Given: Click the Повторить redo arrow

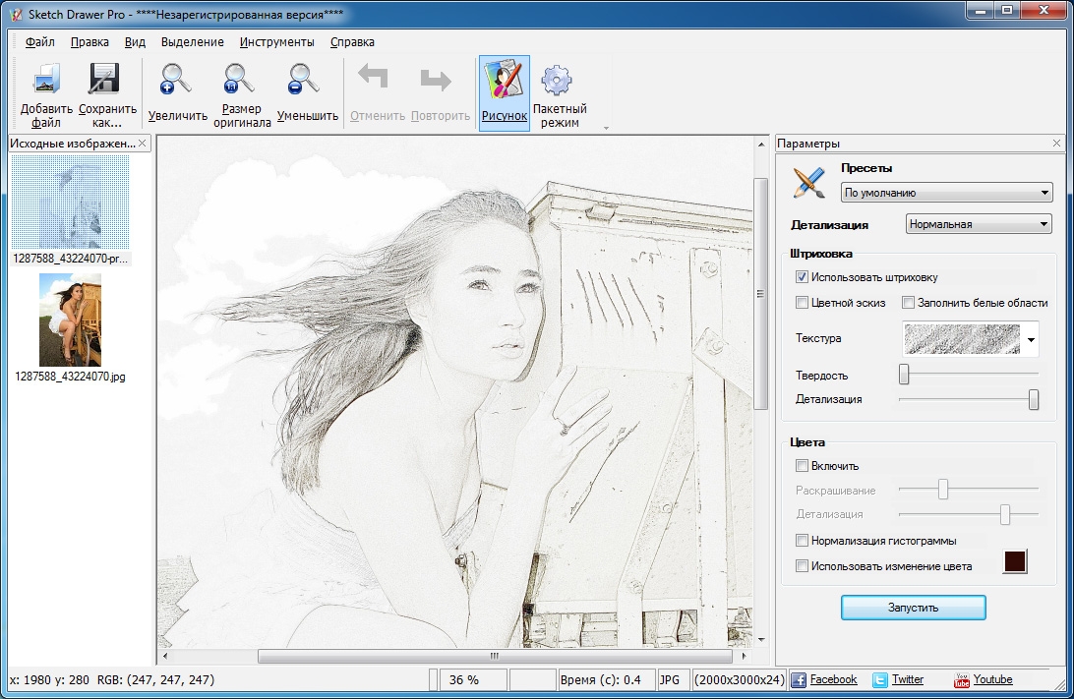Looking at the screenshot, I should pos(436,80).
